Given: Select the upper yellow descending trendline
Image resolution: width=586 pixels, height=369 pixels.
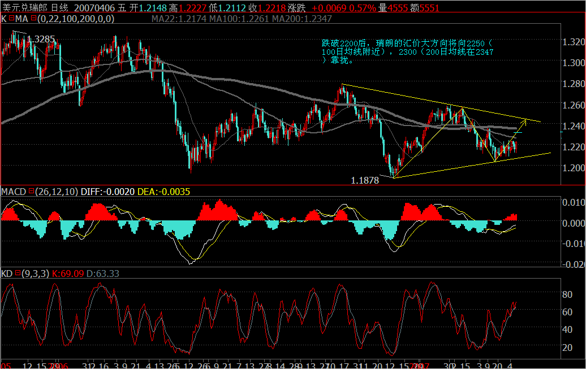Looking at the screenshot, I should pyautogui.click(x=441, y=103).
